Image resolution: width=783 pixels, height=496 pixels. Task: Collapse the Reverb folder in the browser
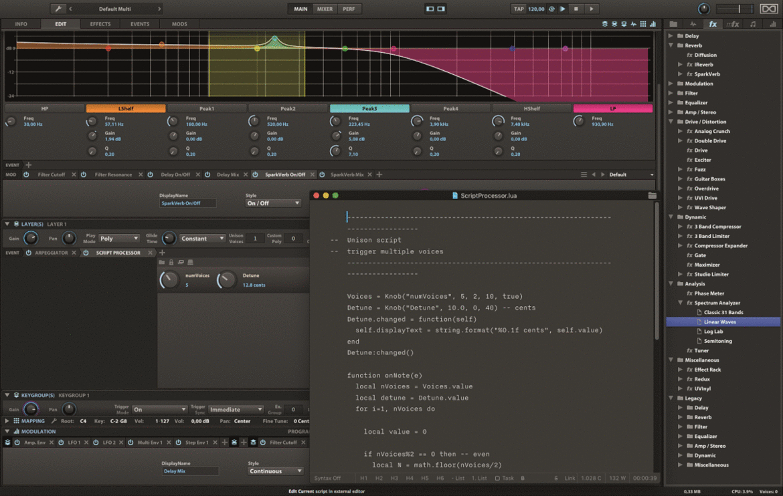671,45
